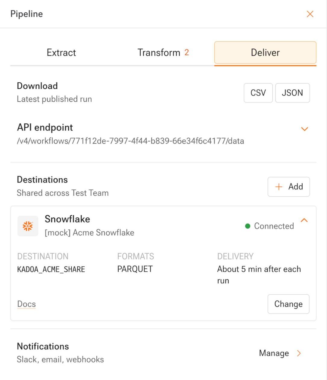This screenshot has width=327, height=380.
Task: Click 'Latest published run' text
Action: (54, 99)
